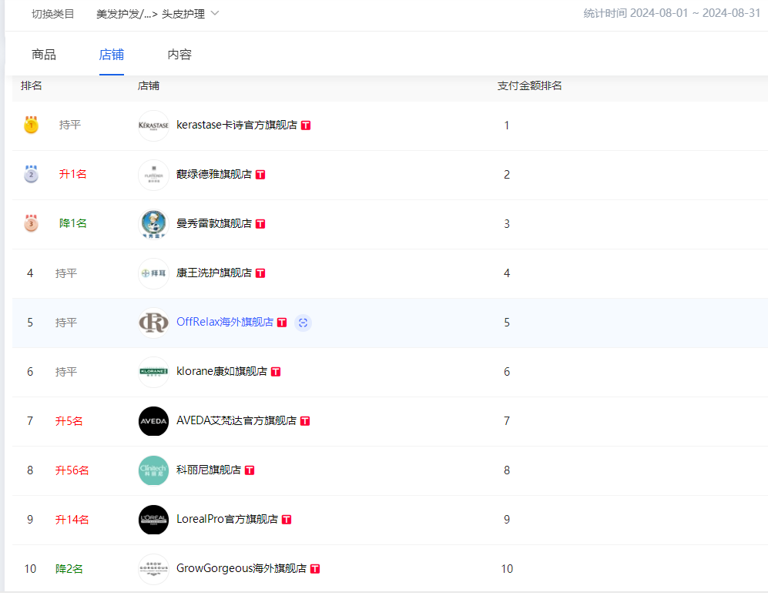
Task: Click the Tmall badge beside 科丽尼旗舰店
Action: click(250, 470)
